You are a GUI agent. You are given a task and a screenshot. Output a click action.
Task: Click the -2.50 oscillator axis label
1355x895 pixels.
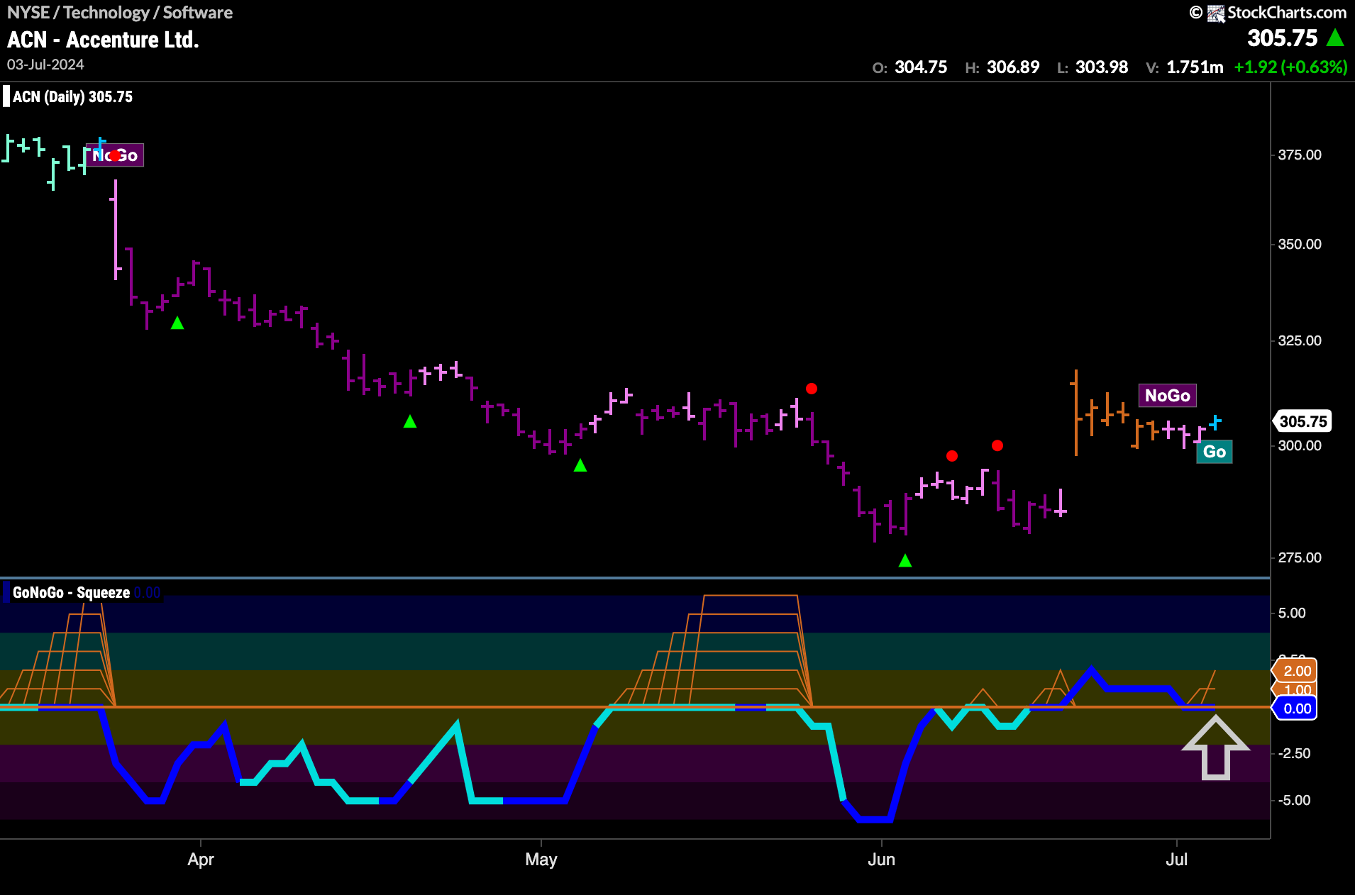coord(1295,754)
